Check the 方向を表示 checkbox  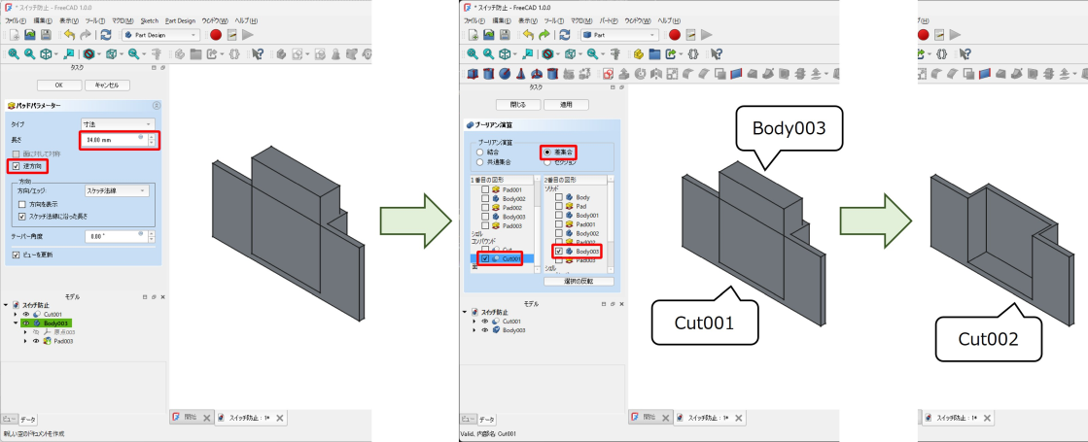(x=21, y=205)
